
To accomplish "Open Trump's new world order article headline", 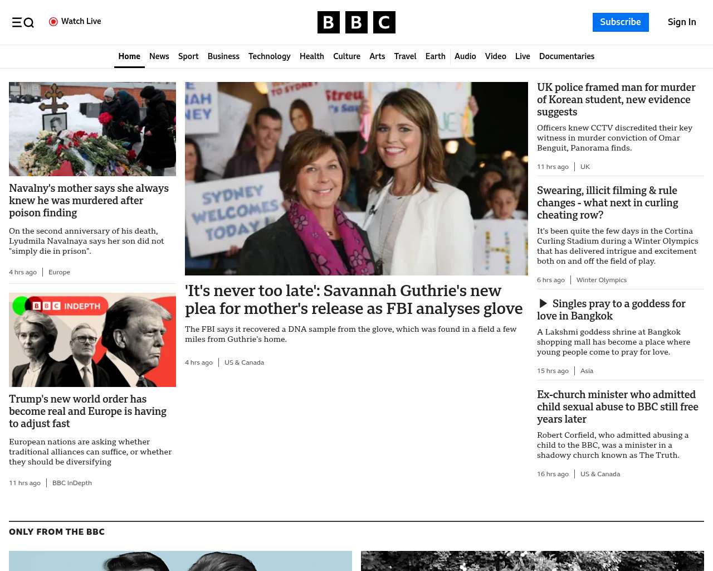I will tap(87, 411).
